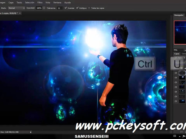Switch to the Navegador panel tab
This screenshot has height=139, width=186.
pyautogui.click(x=179, y=15)
